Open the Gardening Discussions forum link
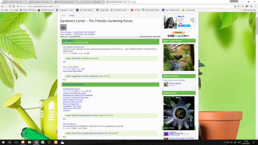This screenshot has width=258, height=145. pyautogui.click(x=71, y=89)
